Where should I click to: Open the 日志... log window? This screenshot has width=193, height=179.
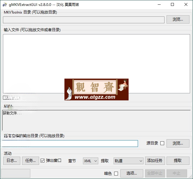click(x=12, y=161)
